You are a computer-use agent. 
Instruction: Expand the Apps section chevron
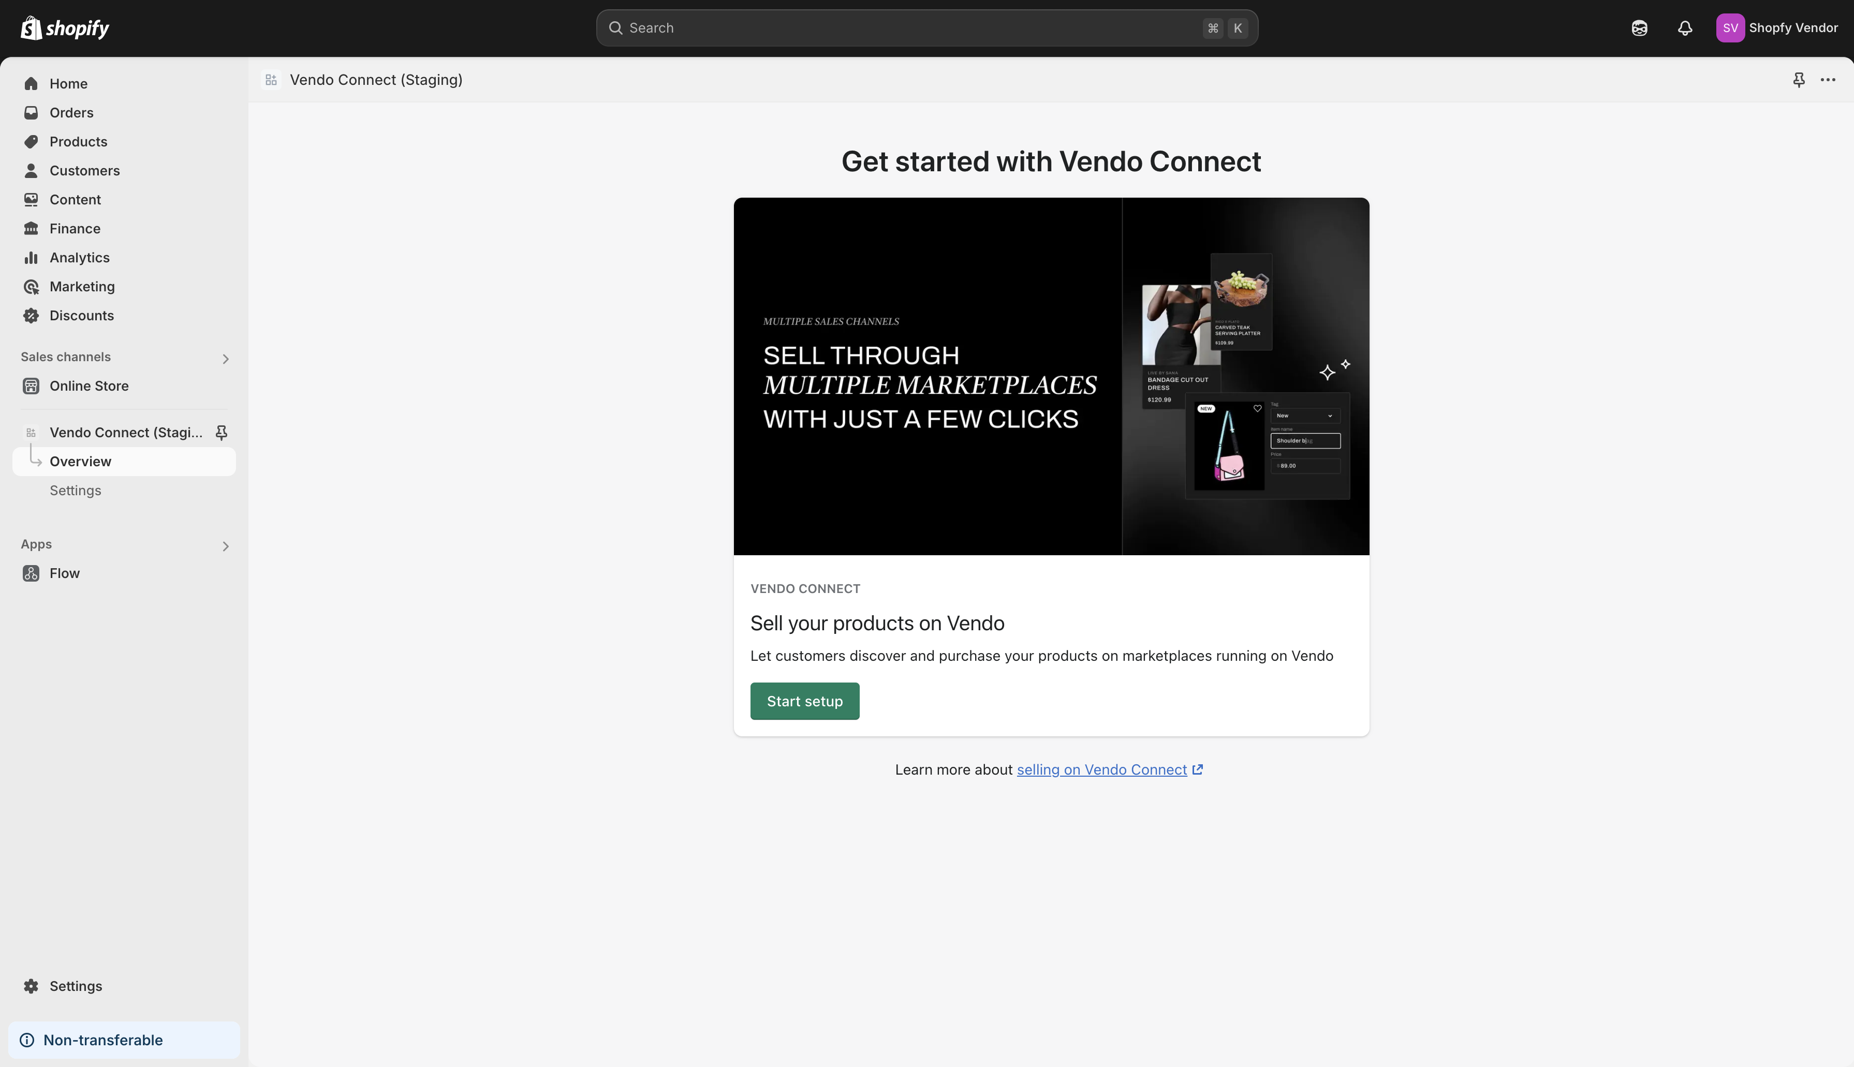[225, 546]
